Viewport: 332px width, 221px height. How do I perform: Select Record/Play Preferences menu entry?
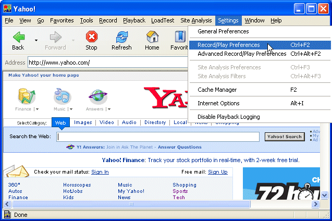(x=260, y=45)
